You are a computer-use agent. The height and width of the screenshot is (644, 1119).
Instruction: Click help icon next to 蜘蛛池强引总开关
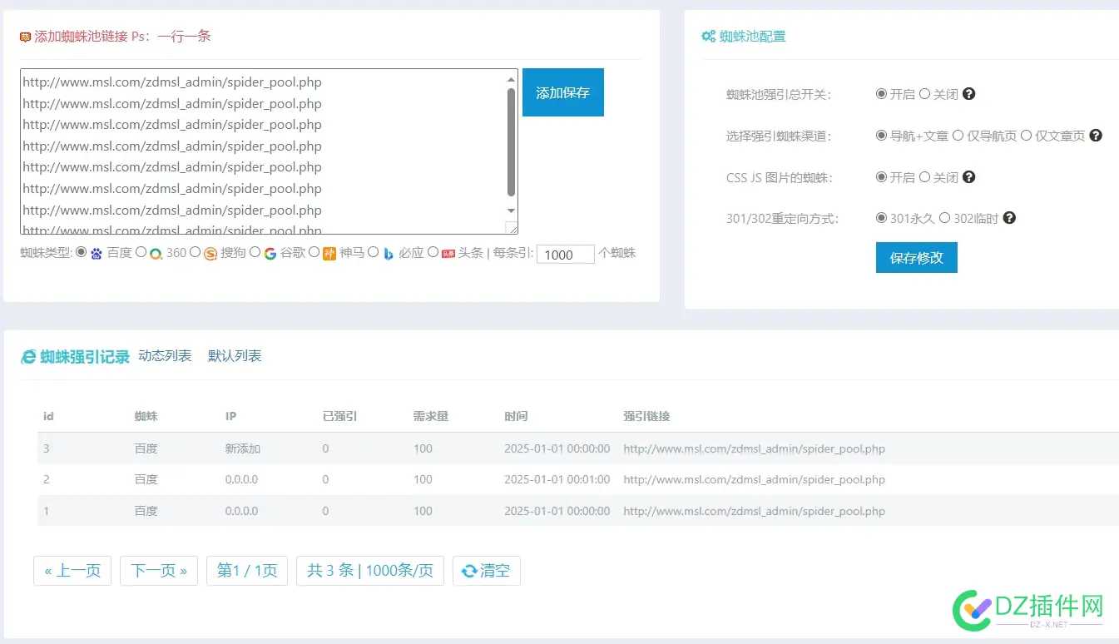pyautogui.click(x=968, y=94)
